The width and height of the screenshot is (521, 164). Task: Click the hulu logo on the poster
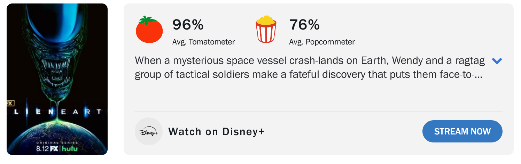pos(70,149)
